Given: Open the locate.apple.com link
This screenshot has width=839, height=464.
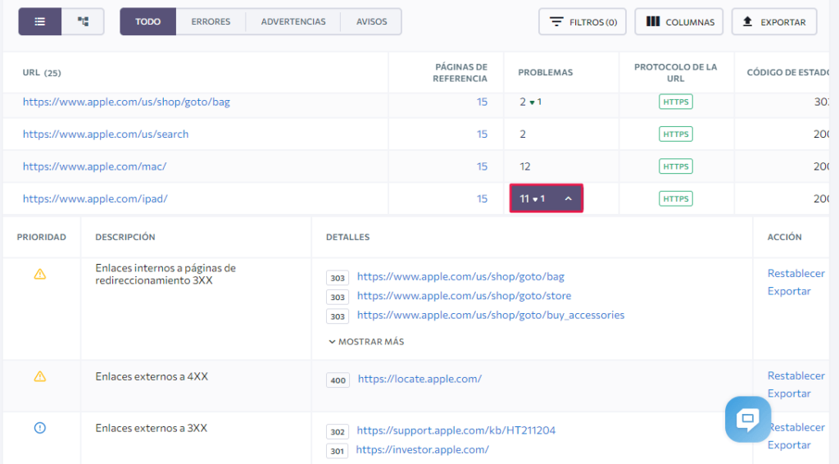Looking at the screenshot, I should (420, 379).
